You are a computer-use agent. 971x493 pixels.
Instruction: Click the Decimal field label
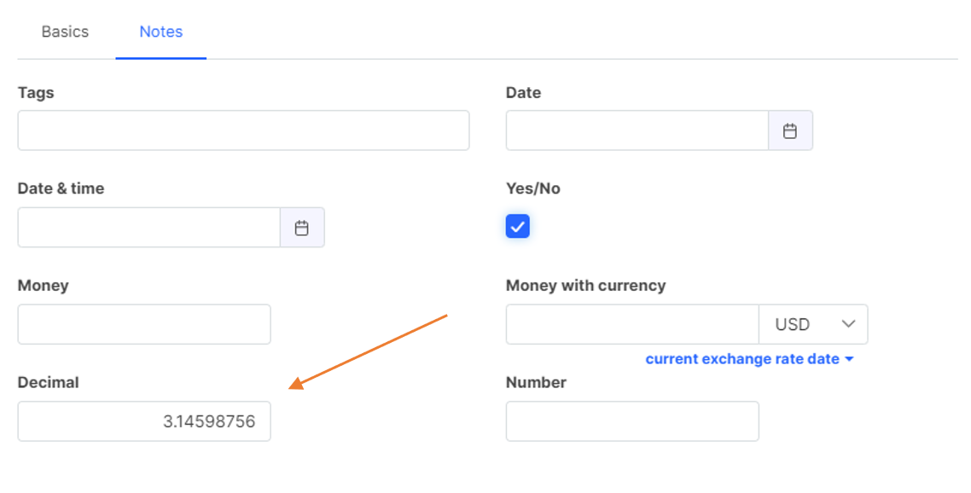point(48,382)
